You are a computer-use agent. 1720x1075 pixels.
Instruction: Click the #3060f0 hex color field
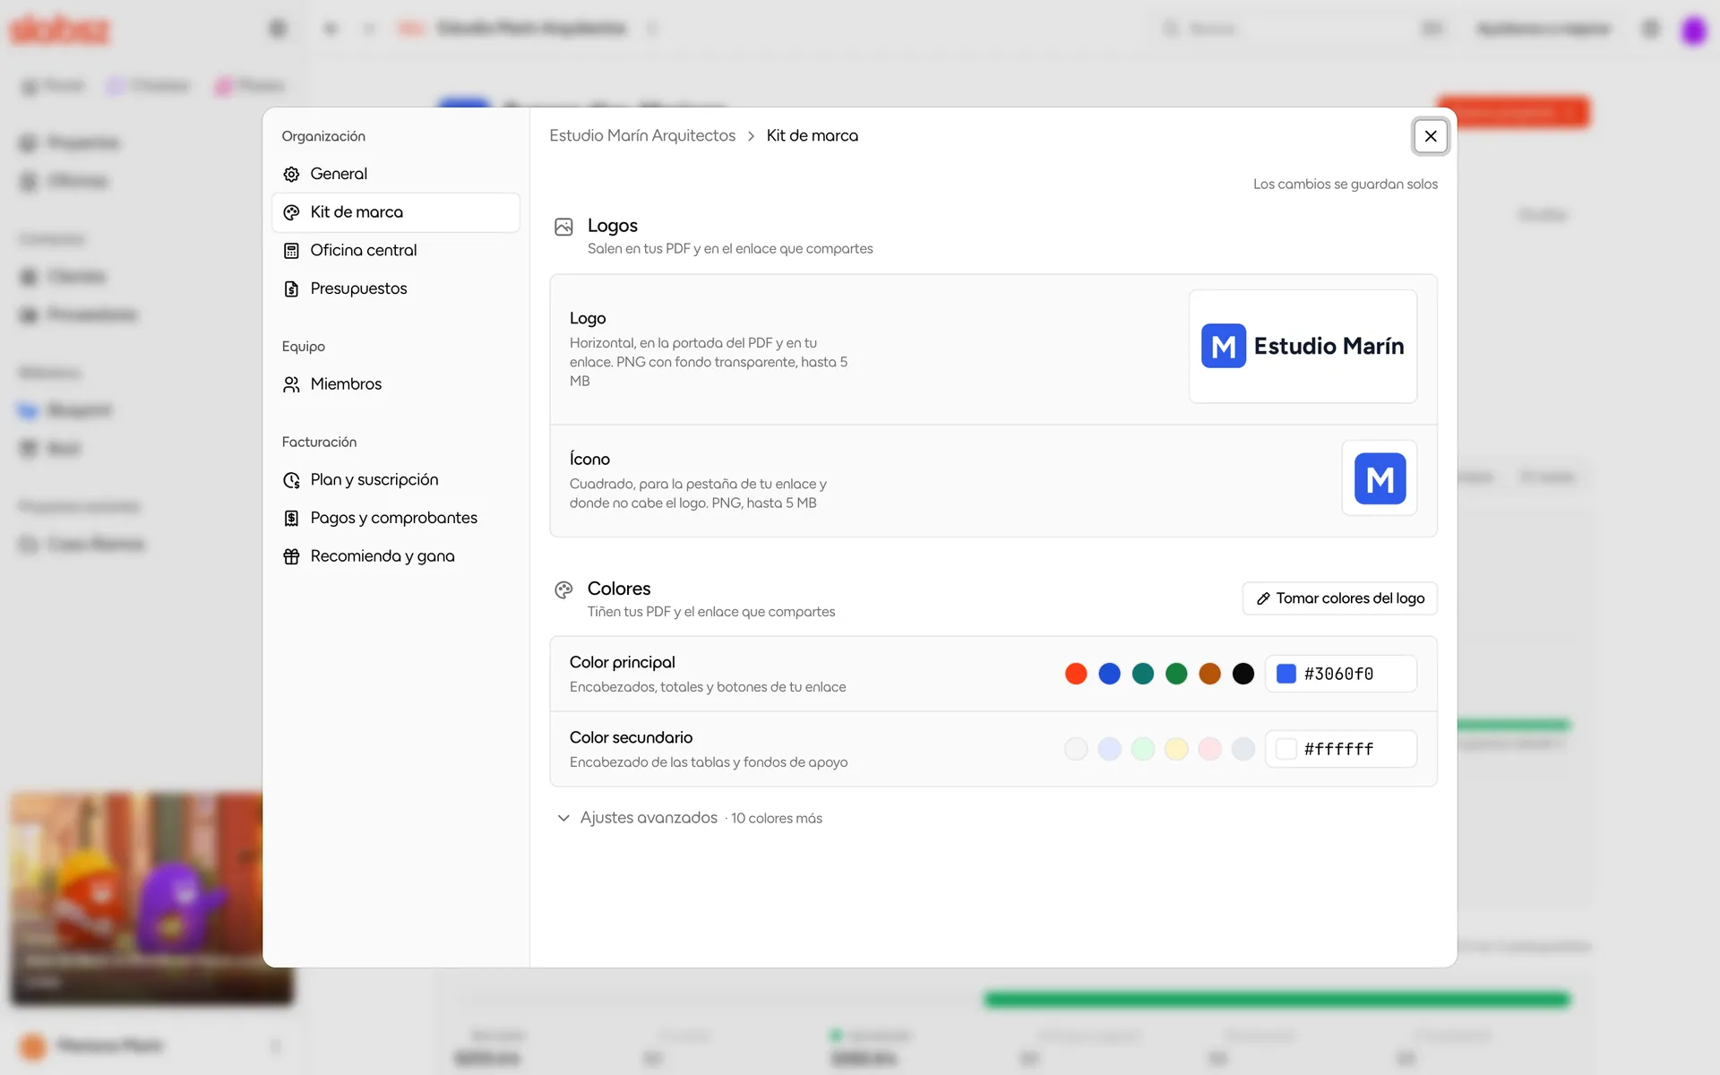point(1341,674)
